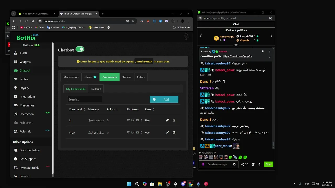Open emoji picker in Kick chat input
Viewport: 335px width, 188px height.
(234, 164)
